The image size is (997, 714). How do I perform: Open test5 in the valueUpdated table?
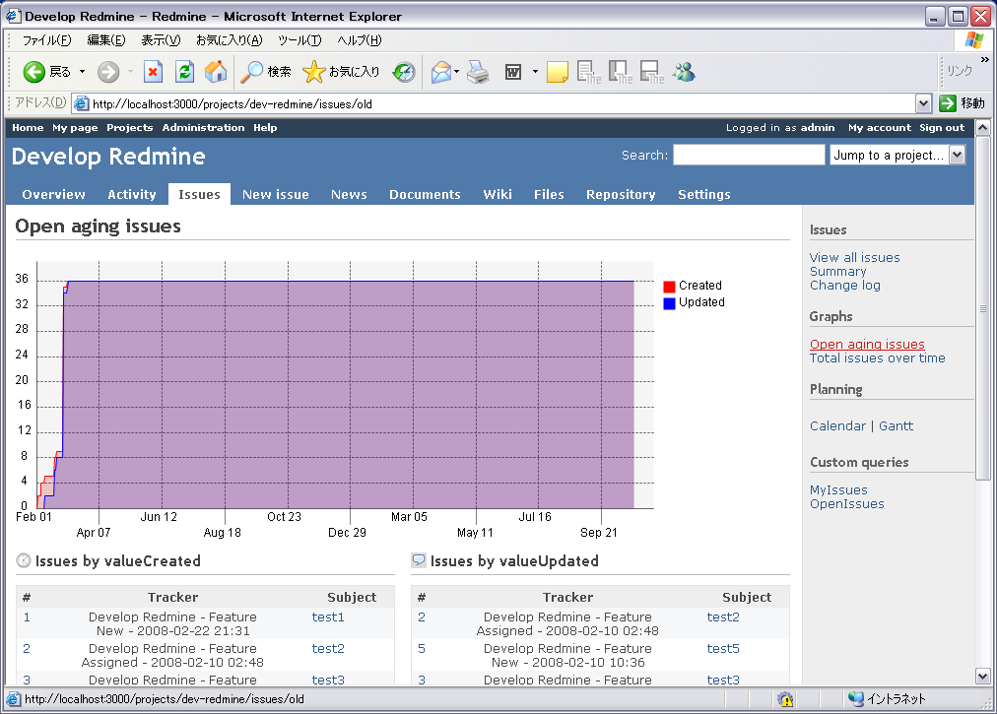[723, 649]
